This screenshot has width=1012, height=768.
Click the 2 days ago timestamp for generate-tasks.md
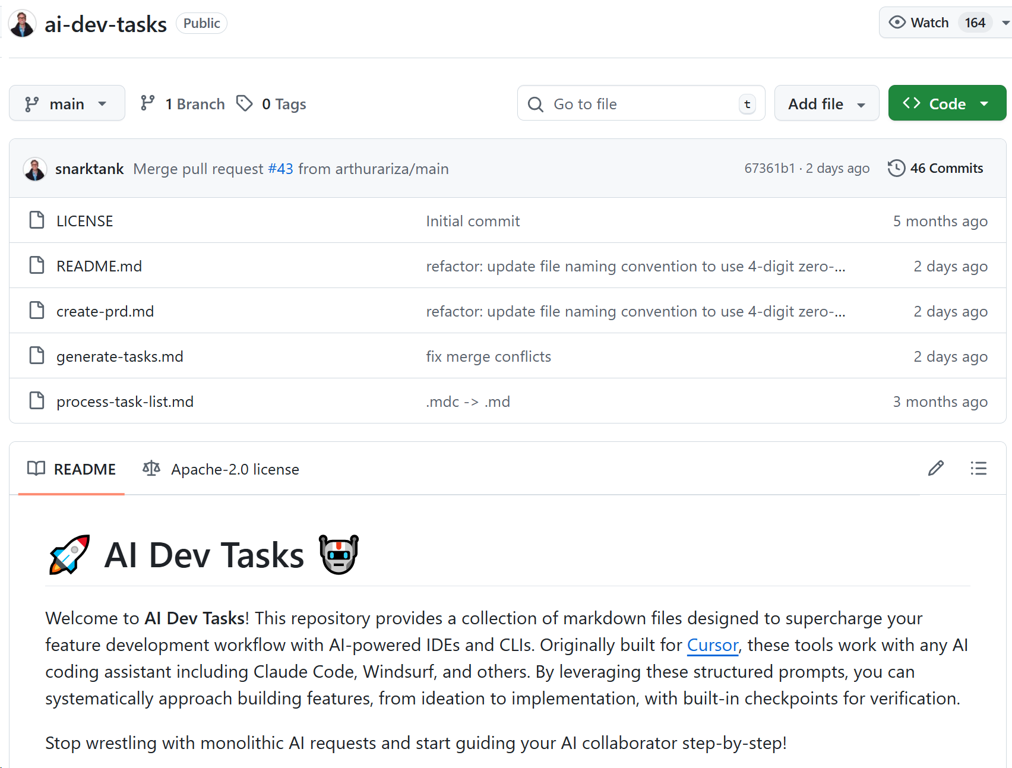click(950, 356)
